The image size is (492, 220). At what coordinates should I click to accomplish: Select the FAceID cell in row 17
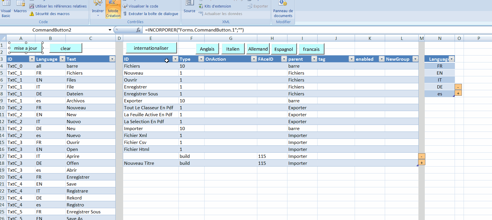pos(272,156)
